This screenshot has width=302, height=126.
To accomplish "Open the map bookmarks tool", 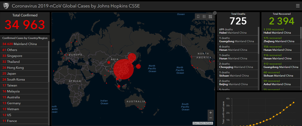I will coord(198,17).
